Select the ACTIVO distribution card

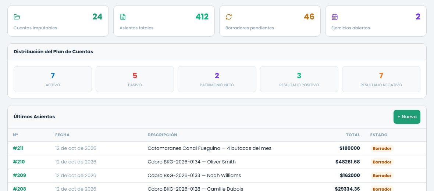click(53, 79)
